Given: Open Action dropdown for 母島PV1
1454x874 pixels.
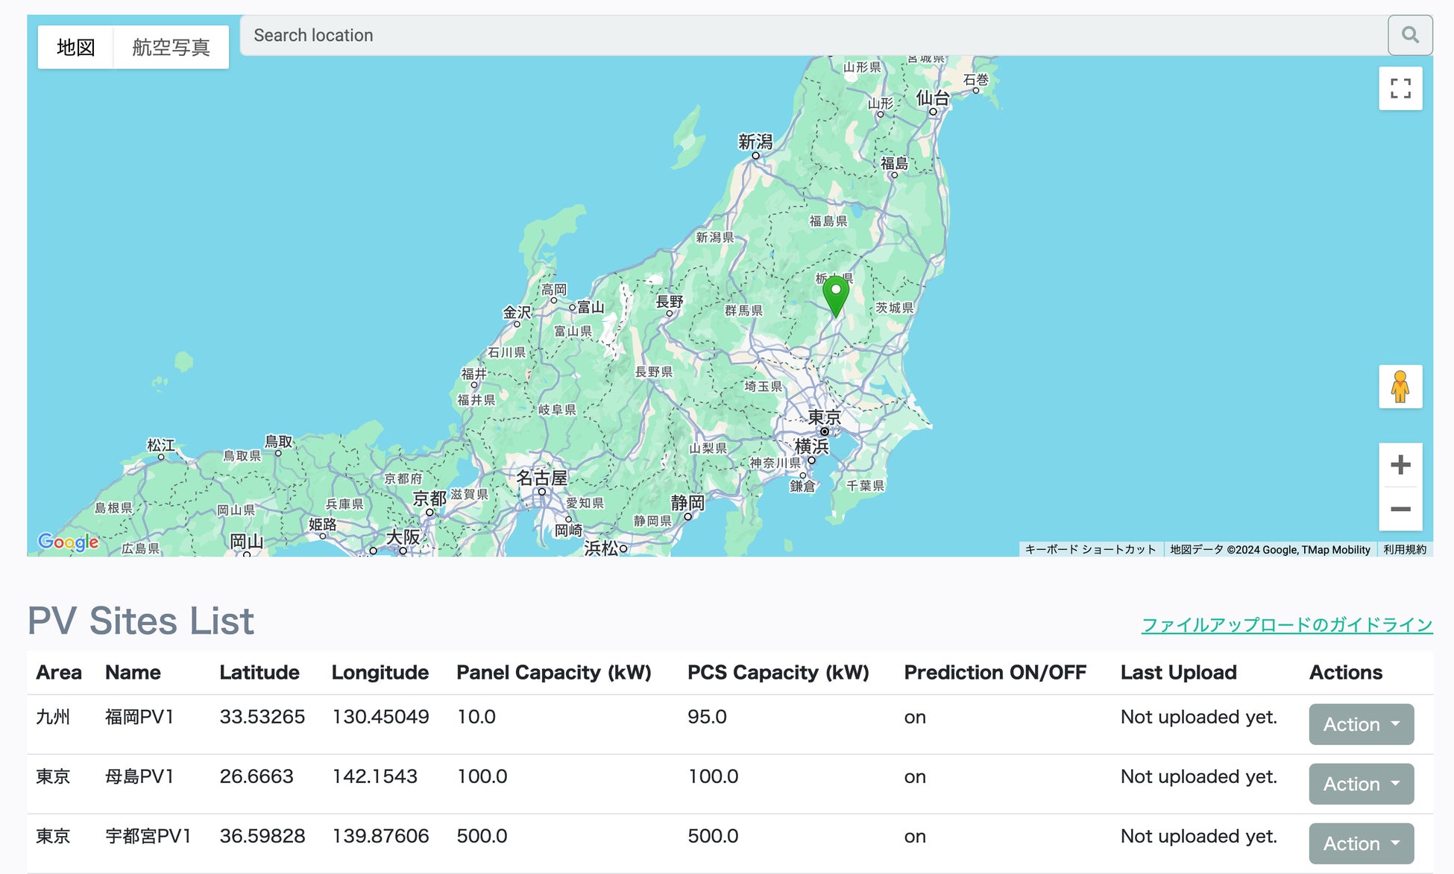Looking at the screenshot, I should coord(1361,784).
